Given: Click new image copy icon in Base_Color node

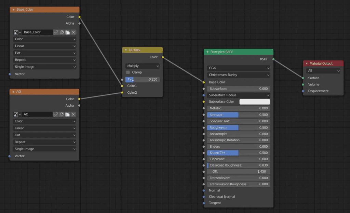Looking at the screenshot, I should [x=62, y=32].
